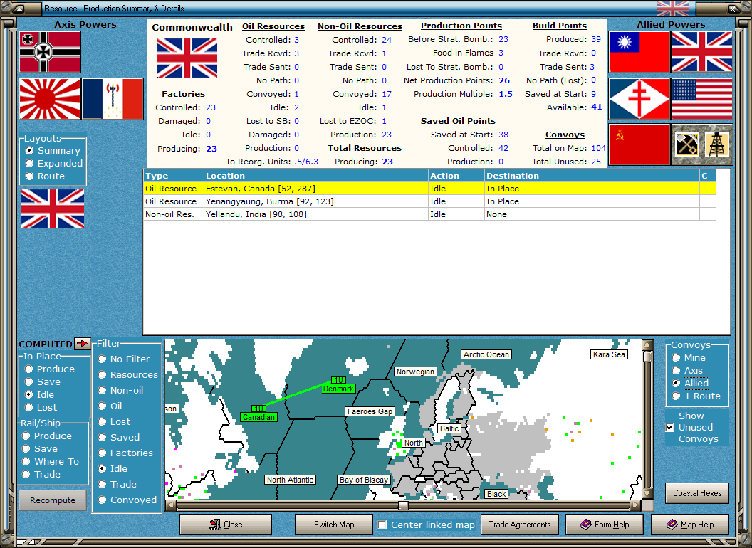
Task: Click the C column header
Action: click(x=707, y=176)
